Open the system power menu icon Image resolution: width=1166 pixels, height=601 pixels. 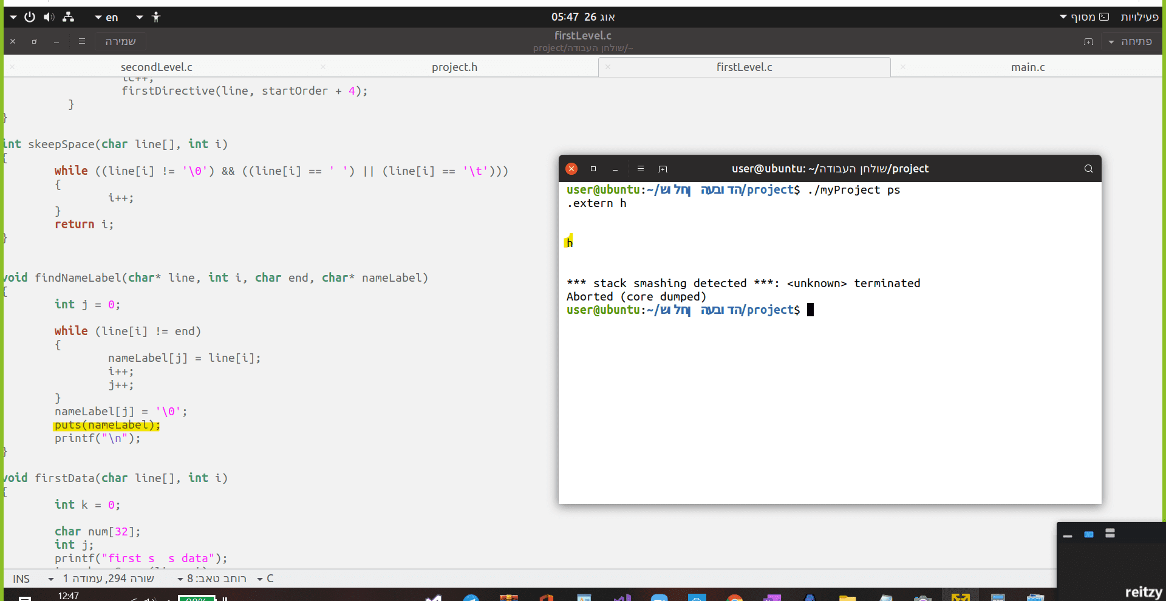coord(30,17)
